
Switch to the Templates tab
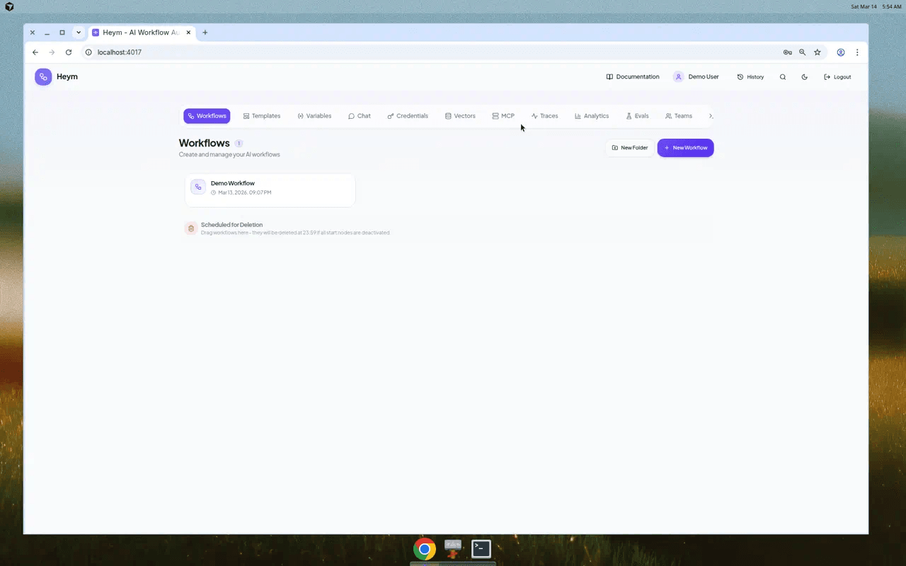261,115
